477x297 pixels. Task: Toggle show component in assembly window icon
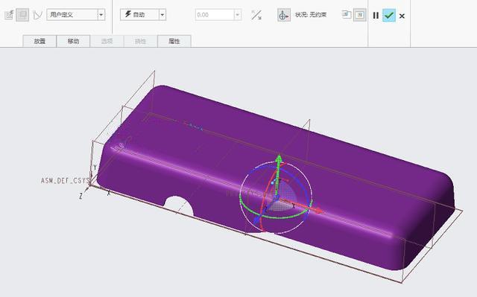(x=359, y=15)
